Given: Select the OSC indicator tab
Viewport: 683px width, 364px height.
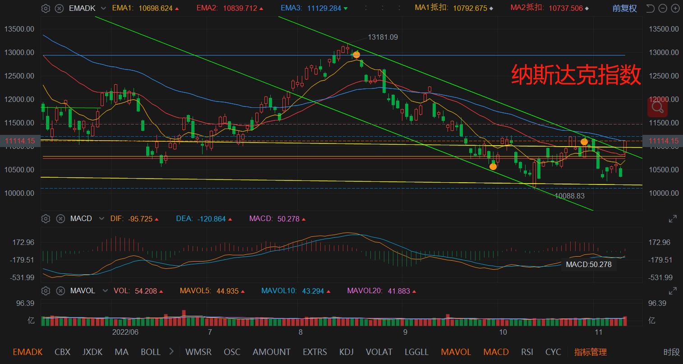Looking at the screenshot, I should coord(232,352).
